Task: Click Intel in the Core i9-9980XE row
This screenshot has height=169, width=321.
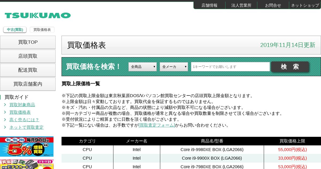Action: tap(137, 150)
